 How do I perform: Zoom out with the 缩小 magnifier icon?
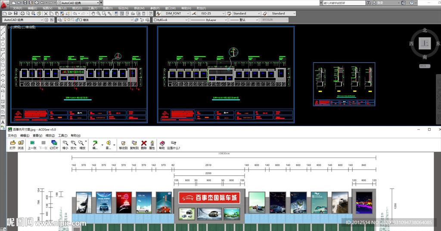65,143
